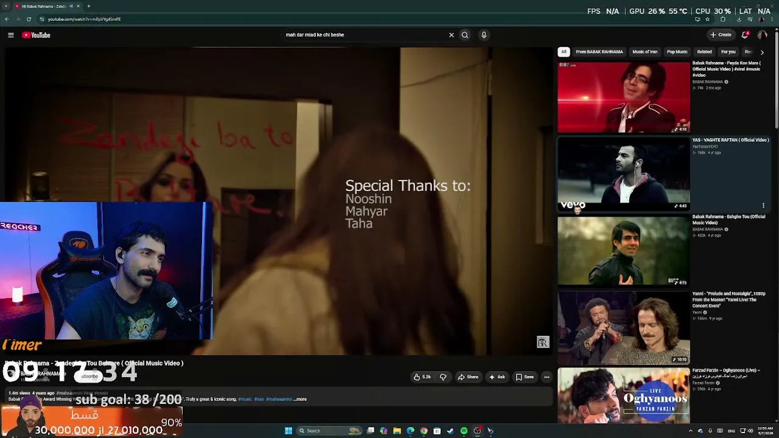This screenshot has width=779, height=438.
Task: Open the Create menu
Action: tap(721, 35)
